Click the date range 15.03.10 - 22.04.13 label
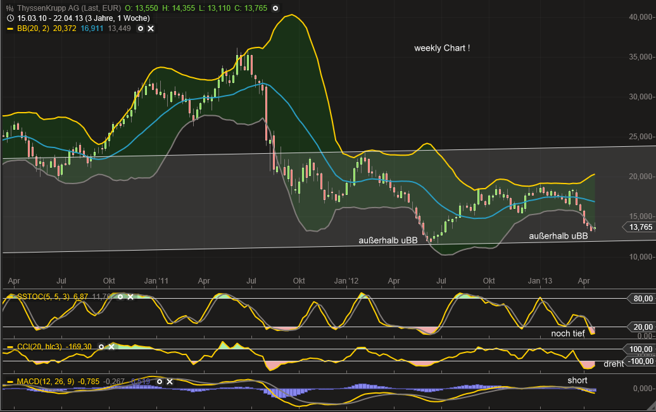This screenshot has width=656, height=412. coord(83,18)
